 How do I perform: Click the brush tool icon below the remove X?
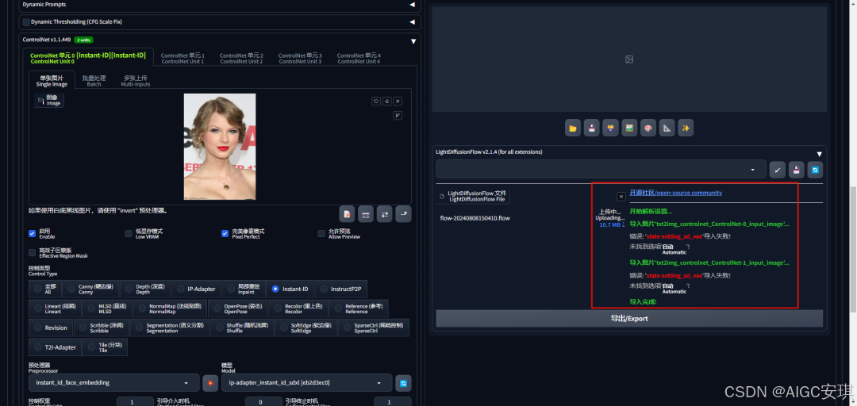(398, 115)
